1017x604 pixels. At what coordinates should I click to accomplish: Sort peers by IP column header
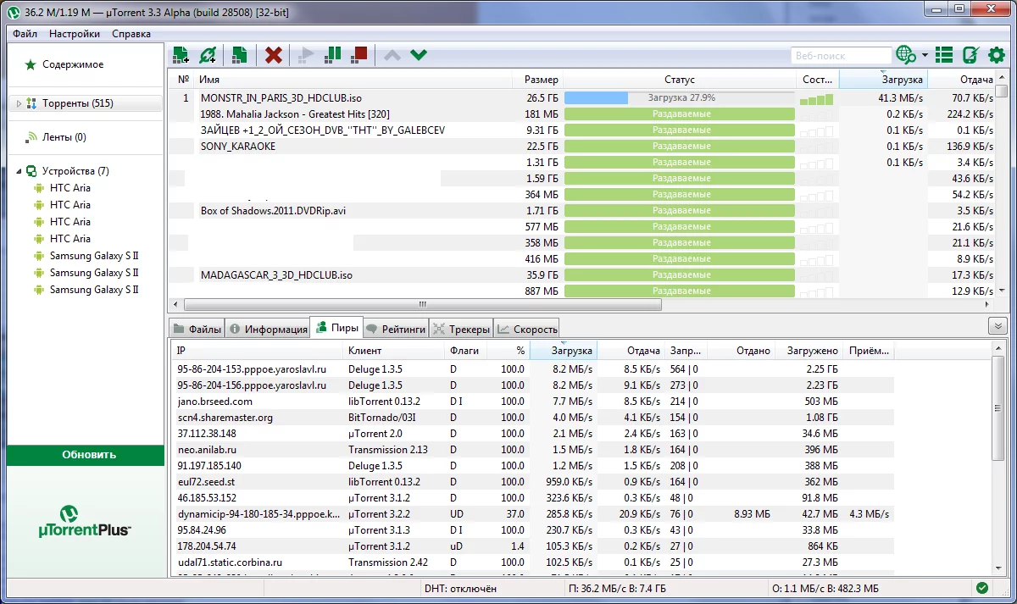(x=256, y=351)
